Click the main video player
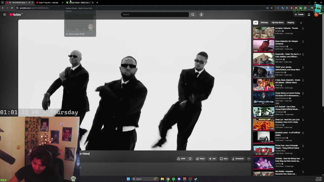 pos(135,85)
